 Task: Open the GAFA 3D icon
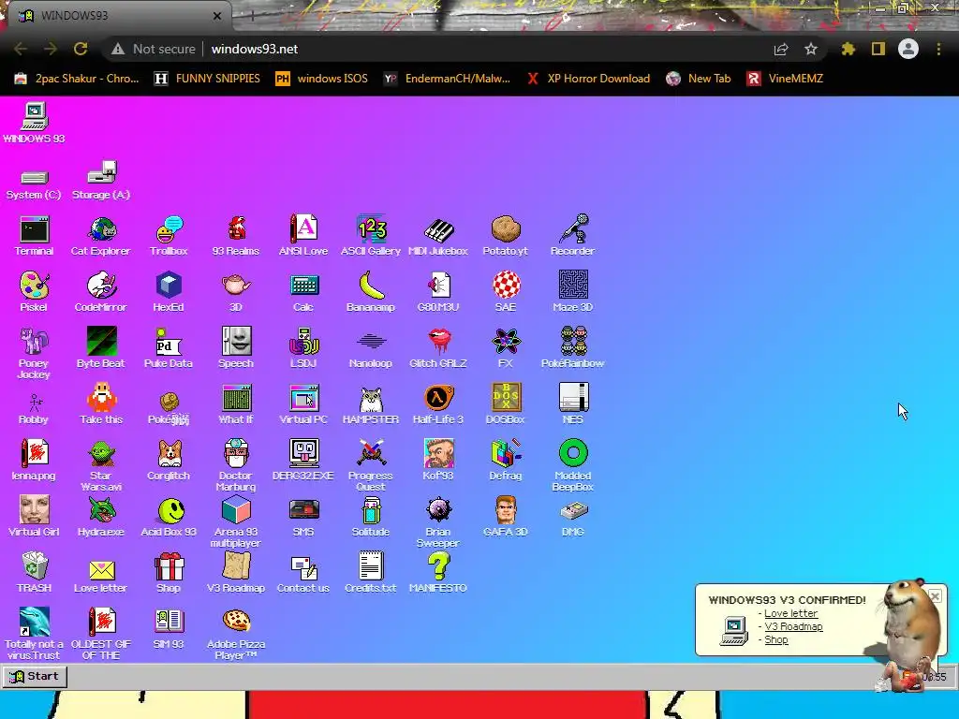[506, 517]
